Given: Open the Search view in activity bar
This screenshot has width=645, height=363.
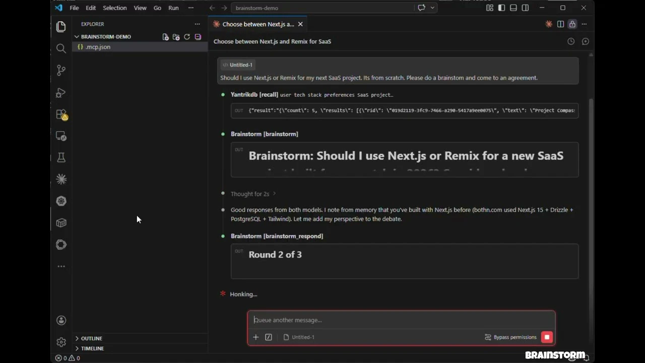Looking at the screenshot, I should pyautogui.click(x=61, y=48).
